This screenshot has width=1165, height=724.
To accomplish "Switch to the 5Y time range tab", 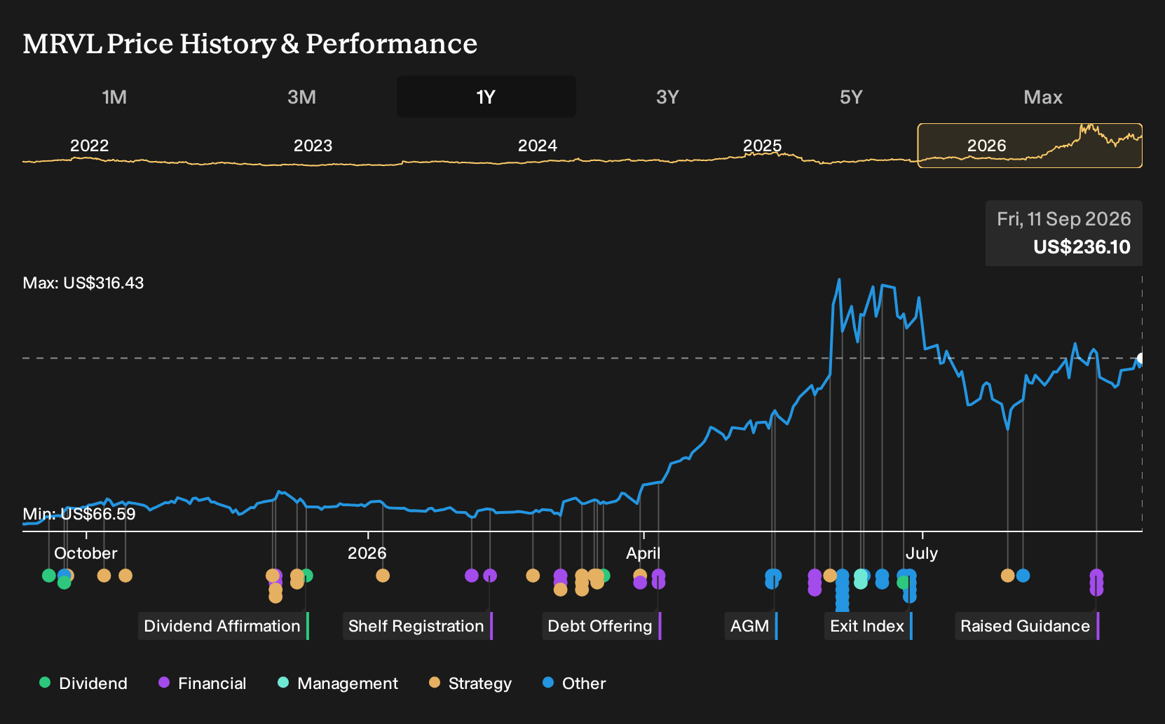I will tap(851, 97).
